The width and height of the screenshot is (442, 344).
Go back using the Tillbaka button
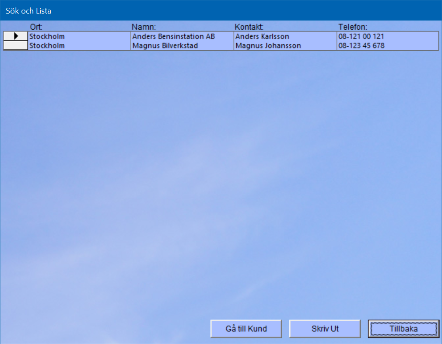click(403, 329)
